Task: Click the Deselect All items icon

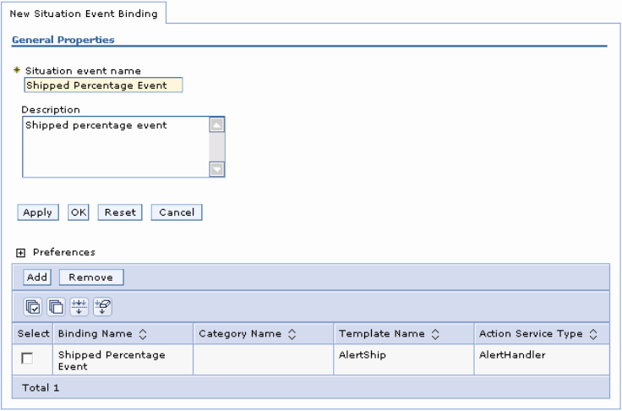Action: coord(56,306)
